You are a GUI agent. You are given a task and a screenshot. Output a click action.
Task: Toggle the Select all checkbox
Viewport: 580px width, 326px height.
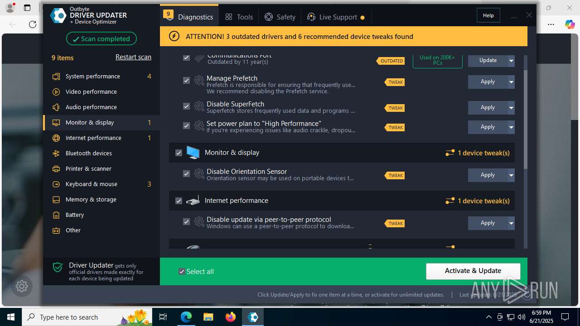182,272
